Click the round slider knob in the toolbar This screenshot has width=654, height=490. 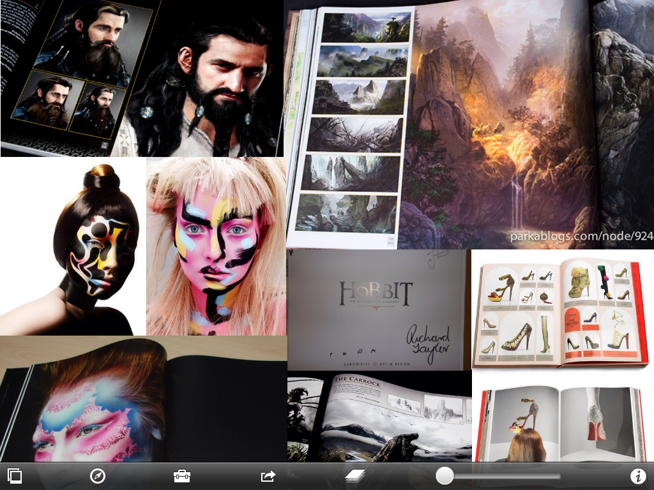click(x=445, y=476)
